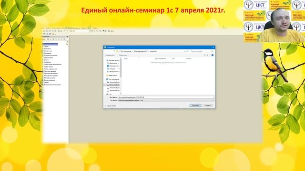Click the refresh icon beside address bar
305x171 pixels.
point(187,51)
